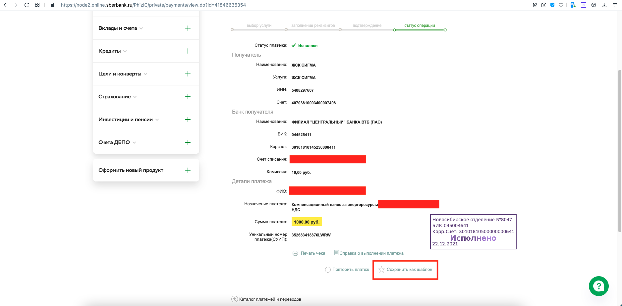622x306 pixels.
Task: Open the easy setup sliders icon
Action: click(615, 5)
